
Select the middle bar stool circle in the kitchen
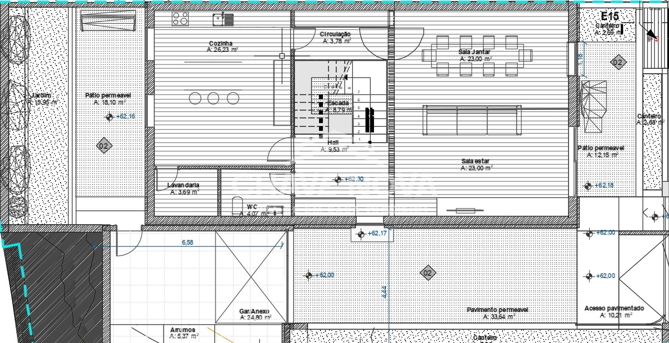point(213,98)
